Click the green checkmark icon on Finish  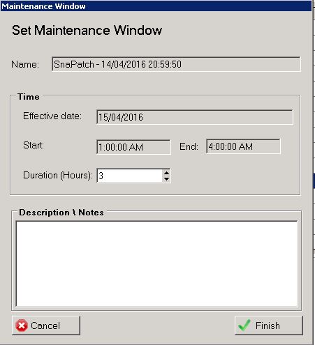coord(244,325)
